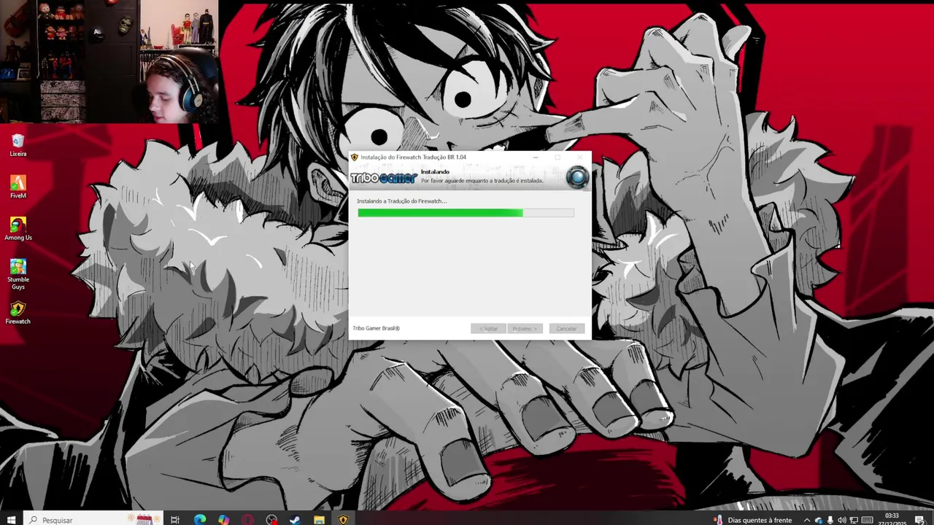Launch Opera GX from the taskbar

point(248,520)
